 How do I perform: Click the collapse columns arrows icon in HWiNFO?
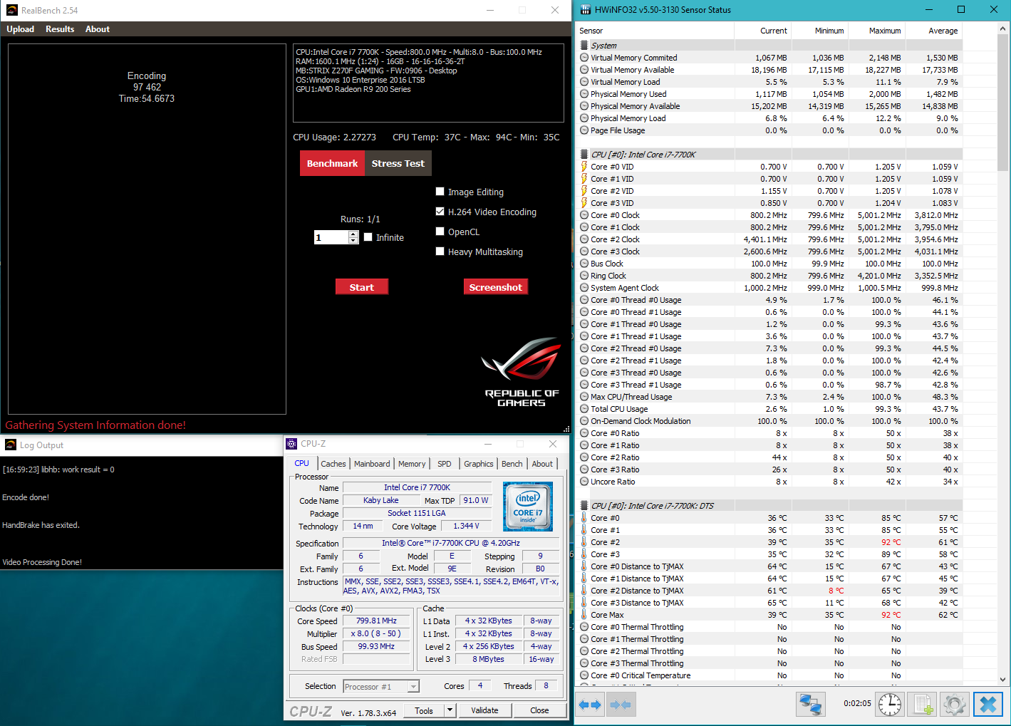pyautogui.click(x=621, y=705)
